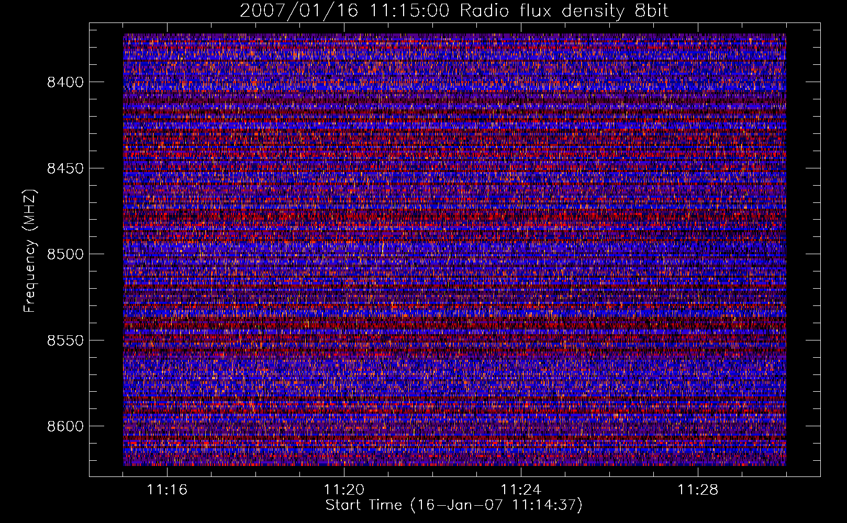The height and width of the screenshot is (523, 847).
Task: Click the 11:20 time tick label
Action: (x=344, y=490)
